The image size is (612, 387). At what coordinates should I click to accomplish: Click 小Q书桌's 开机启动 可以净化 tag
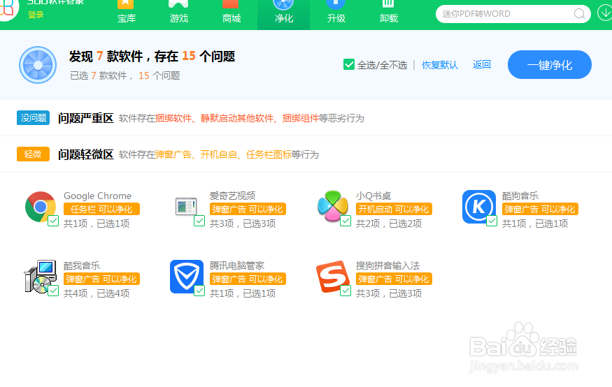[394, 210]
